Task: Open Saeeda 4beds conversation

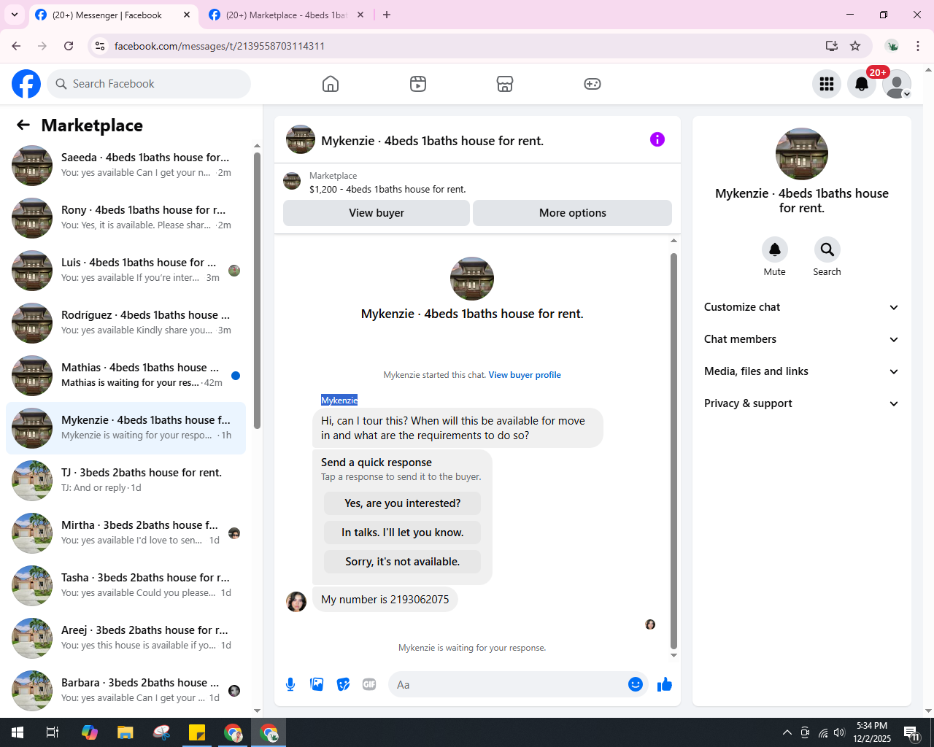Action: coord(126,166)
